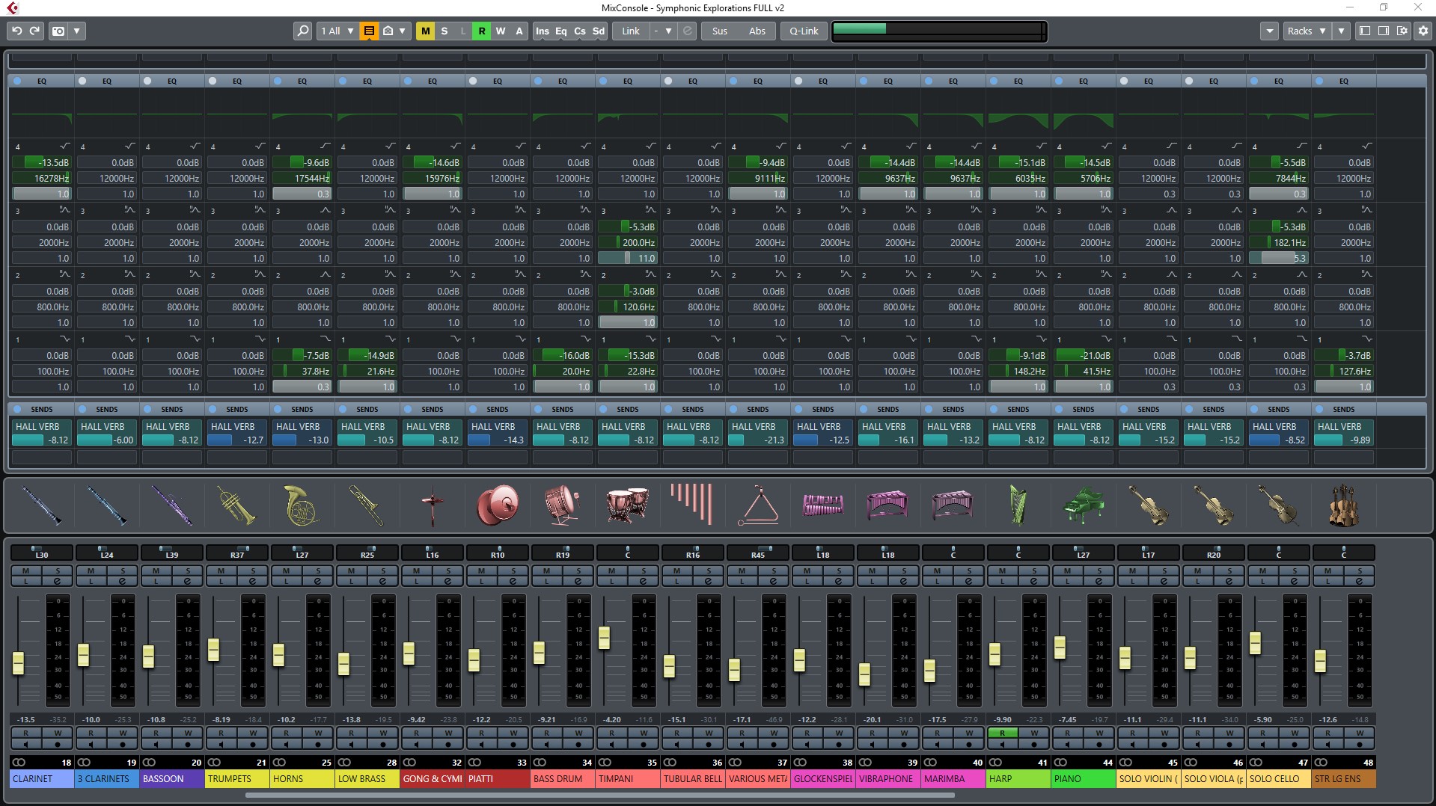
Task: Open the '1 All' configuration dropdown
Action: [x=337, y=31]
